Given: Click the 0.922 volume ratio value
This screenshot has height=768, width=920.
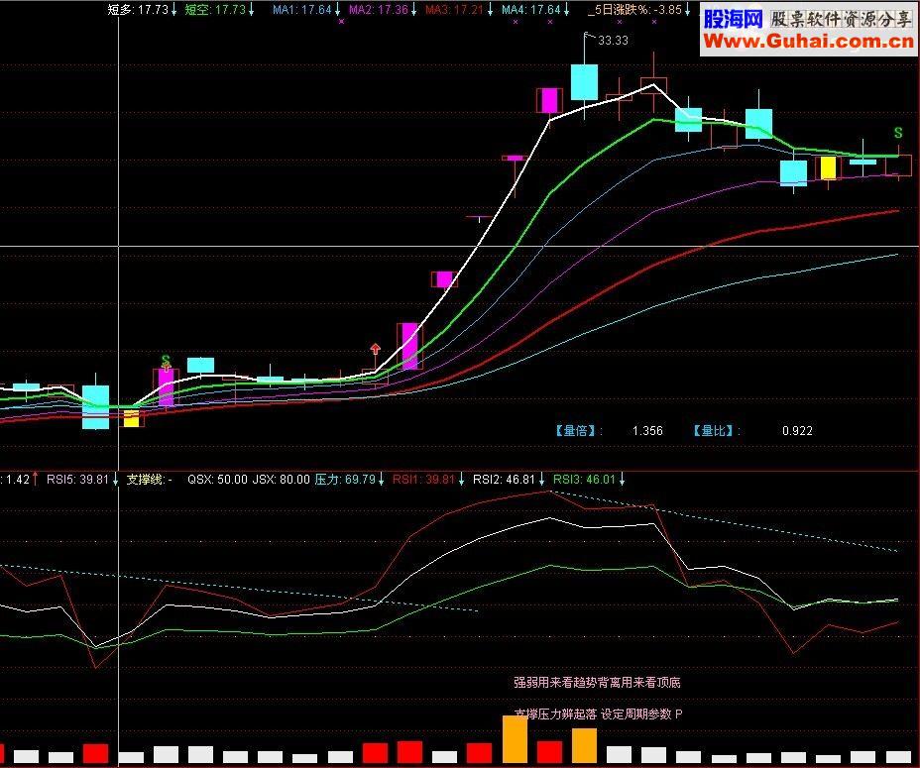Looking at the screenshot, I should click(797, 431).
